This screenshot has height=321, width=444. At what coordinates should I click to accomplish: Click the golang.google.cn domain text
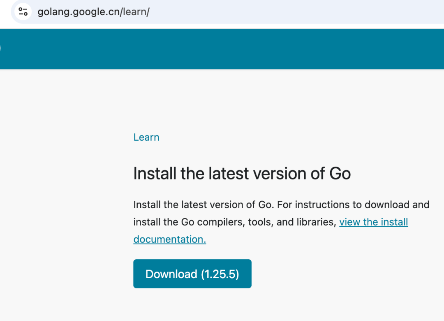point(78,12)
